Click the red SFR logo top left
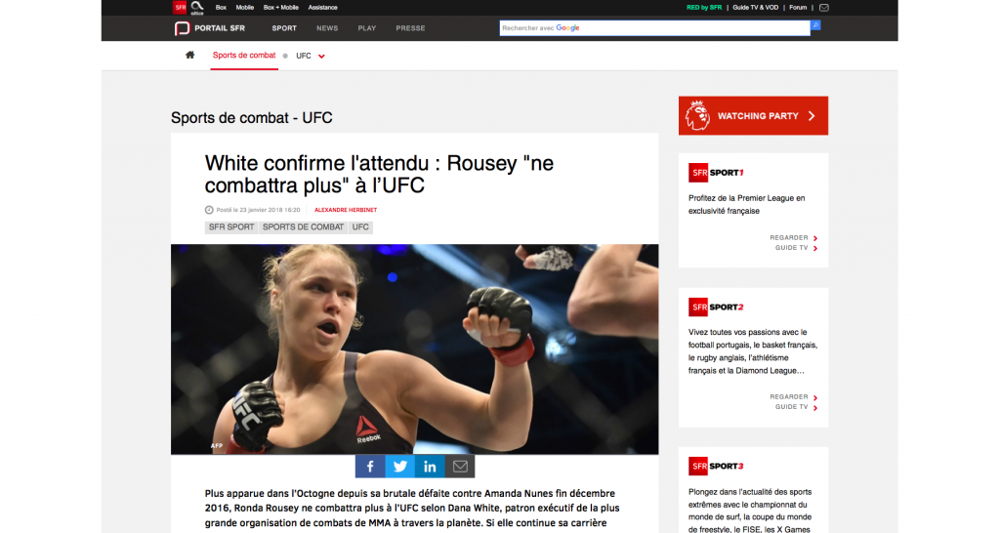Image resolution: width=1000 pixels, height=533 pixels. point(180,8)
